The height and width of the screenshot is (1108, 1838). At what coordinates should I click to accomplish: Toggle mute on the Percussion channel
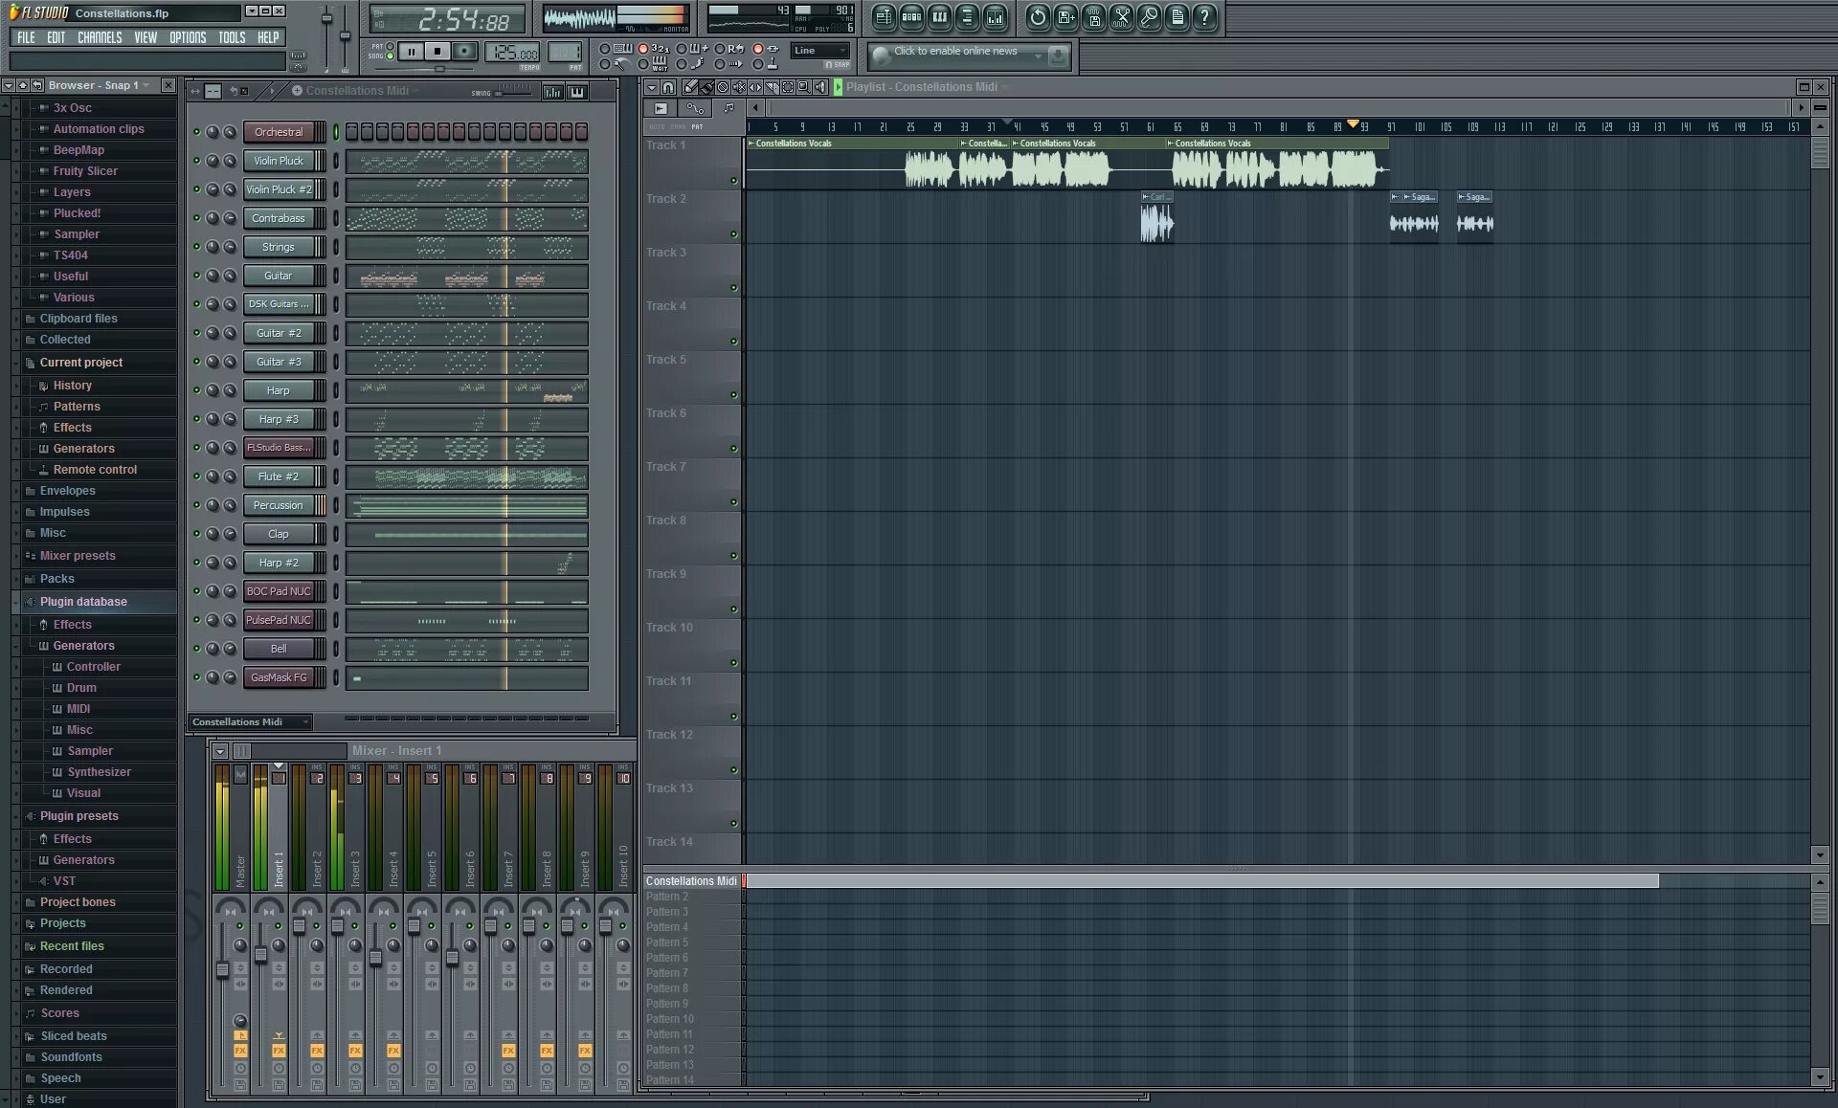195,504
